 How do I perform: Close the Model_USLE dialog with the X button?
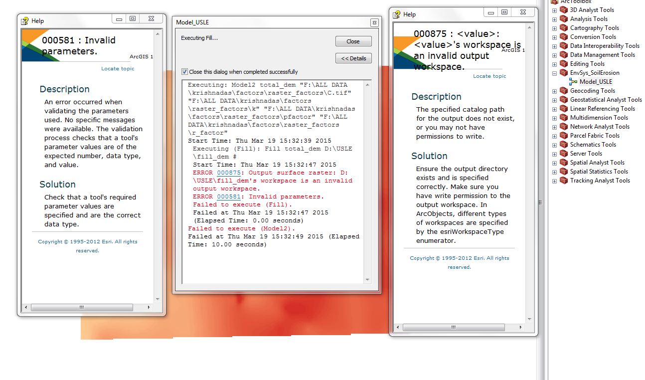pos(374,22)
